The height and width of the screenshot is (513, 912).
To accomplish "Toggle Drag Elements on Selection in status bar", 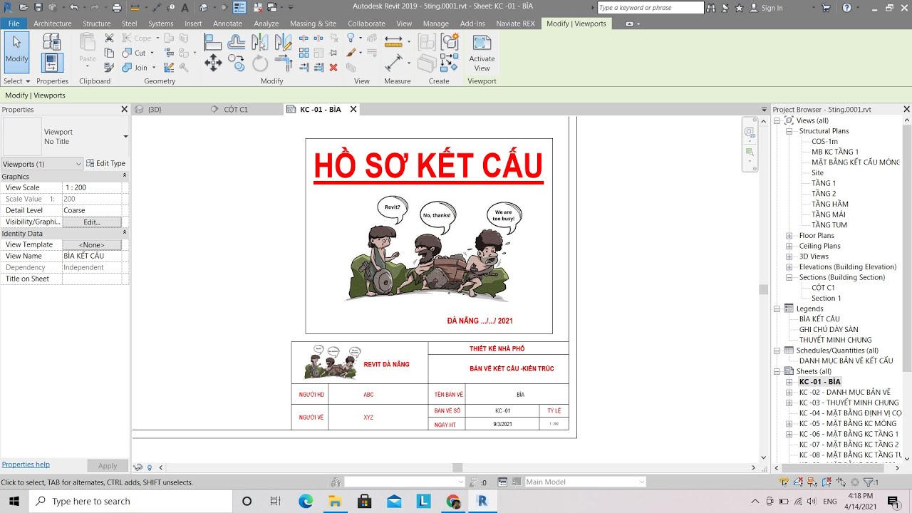I will click(841, 482).
